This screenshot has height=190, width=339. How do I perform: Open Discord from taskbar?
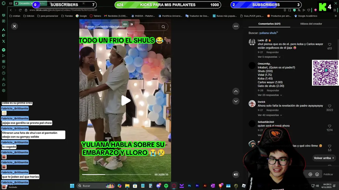(x=158, y=186)
